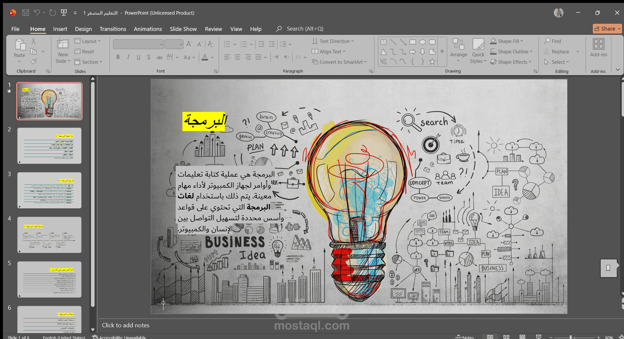This screenshot has height=339, width=624.
Task: Switch to the Animations tab
Action: coord(148,29)
